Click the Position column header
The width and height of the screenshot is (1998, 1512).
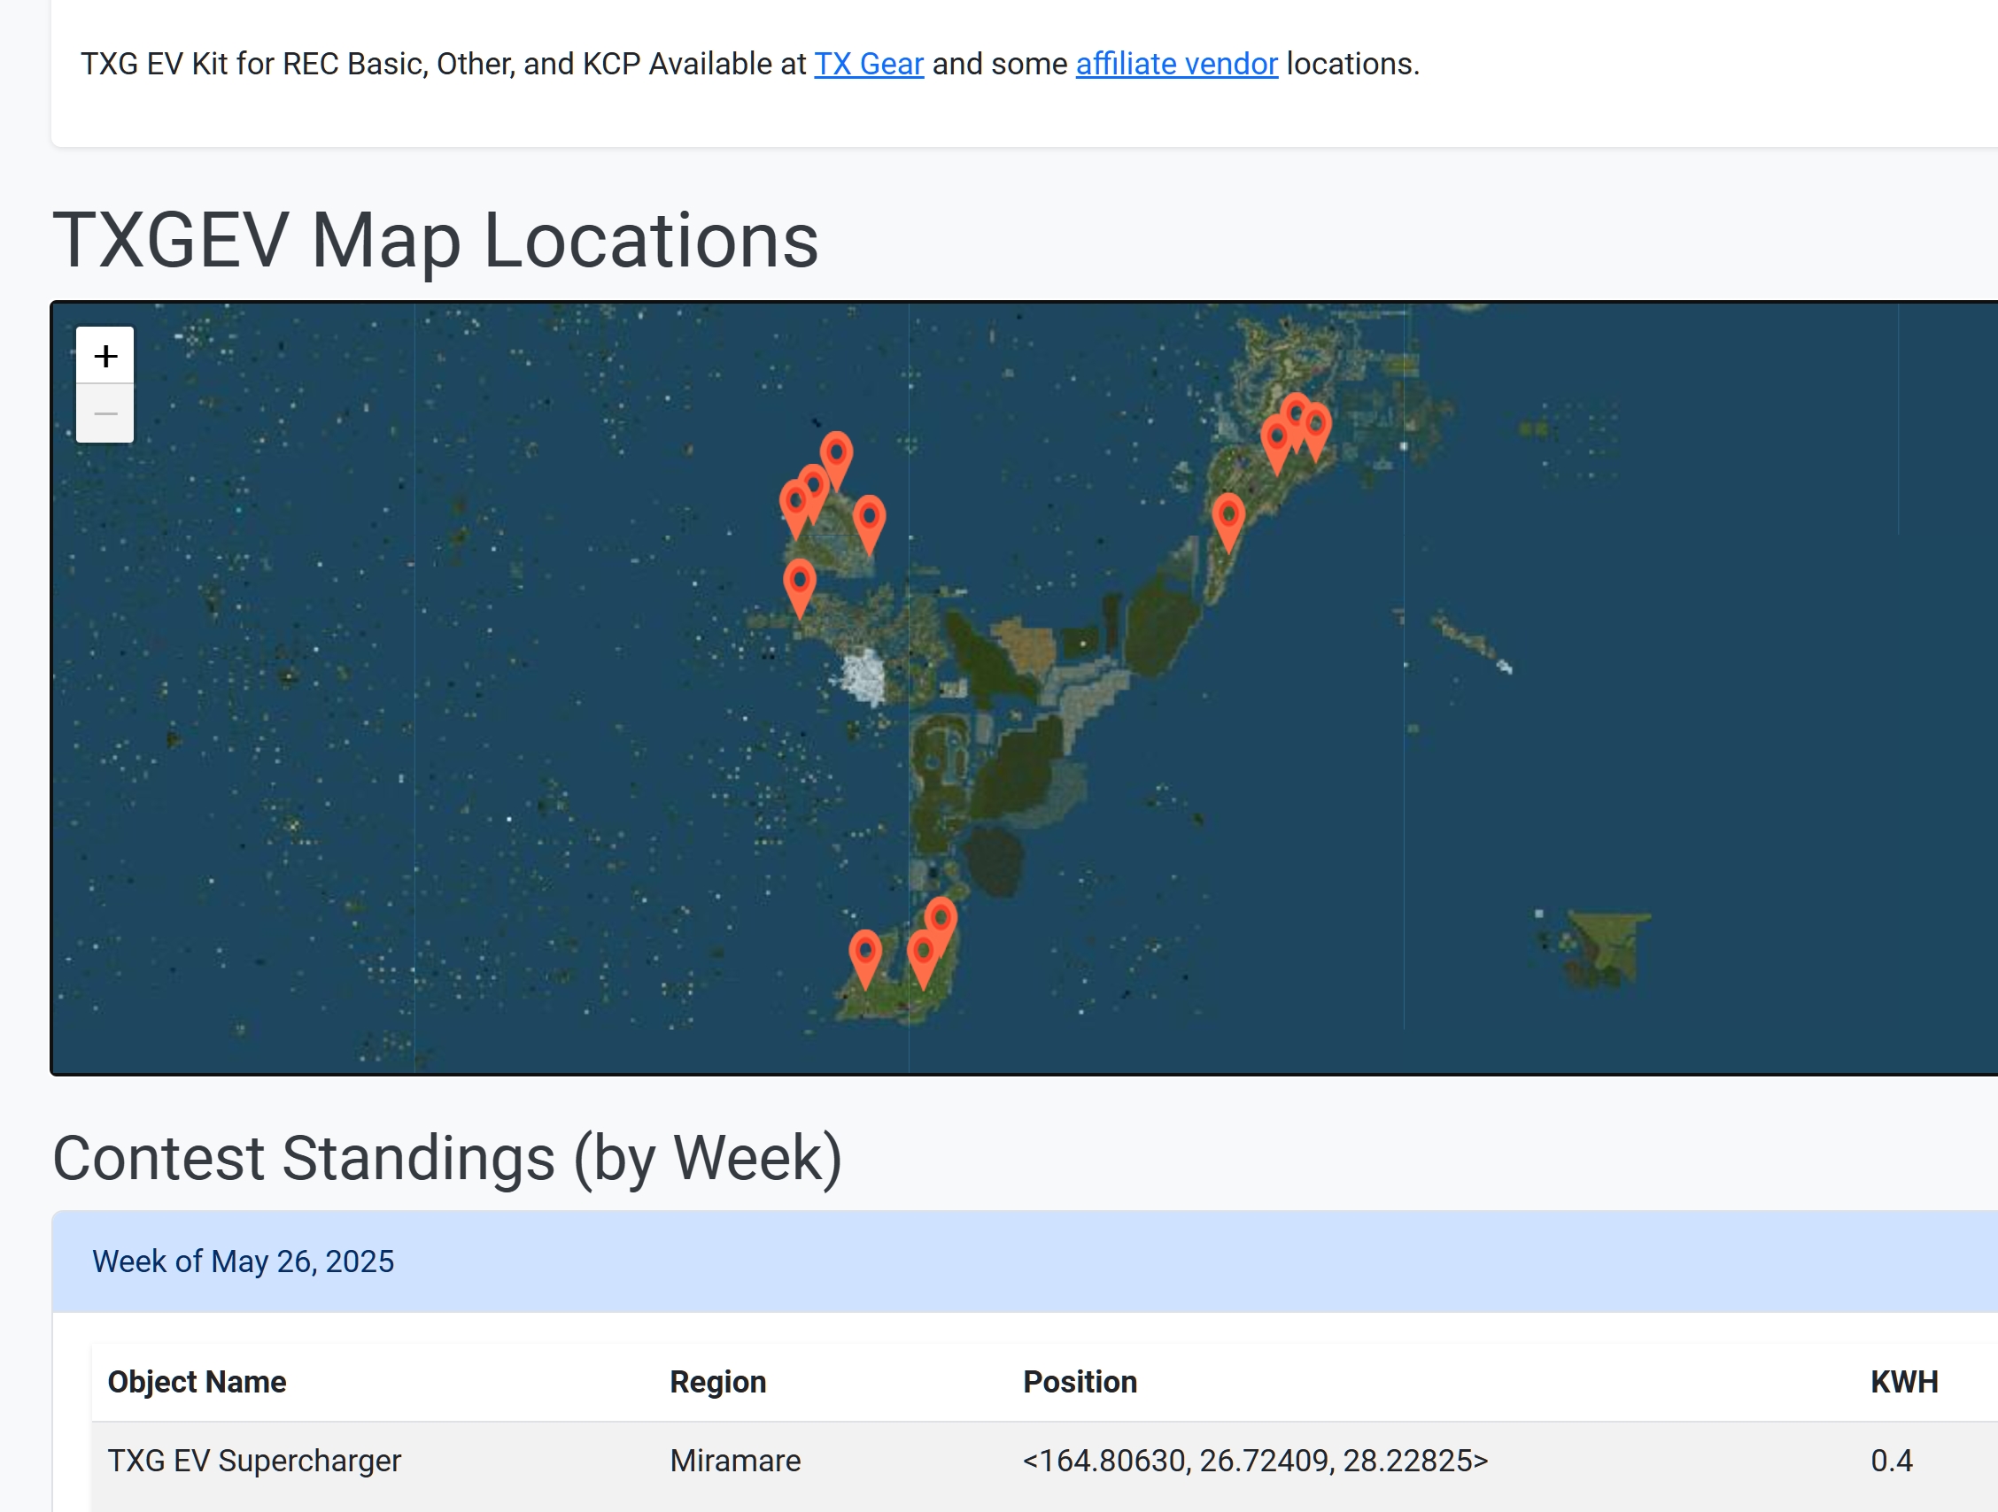point(1080,1381)
